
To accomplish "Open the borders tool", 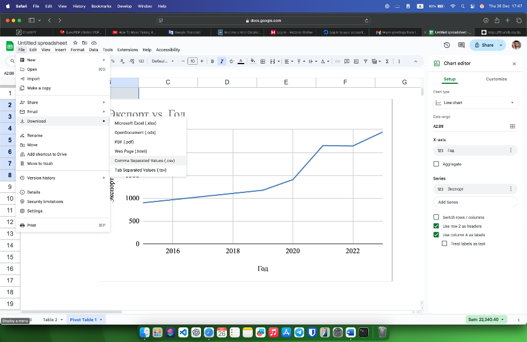I will click(x=263, y=61).
